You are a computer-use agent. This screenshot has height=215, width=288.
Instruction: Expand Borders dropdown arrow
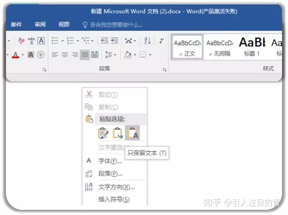(150, 55)
